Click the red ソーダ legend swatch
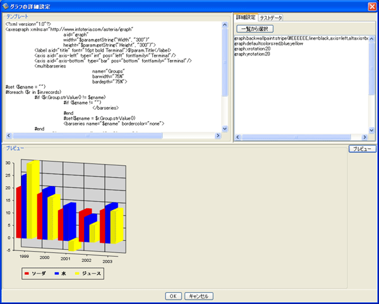The width and height of the screenshot is (379, 304). pos(27,274)
